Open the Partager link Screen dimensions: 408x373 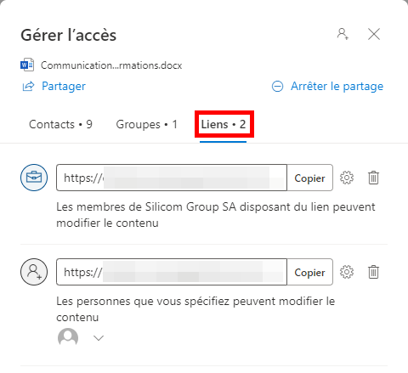click(x=64, y=86)
